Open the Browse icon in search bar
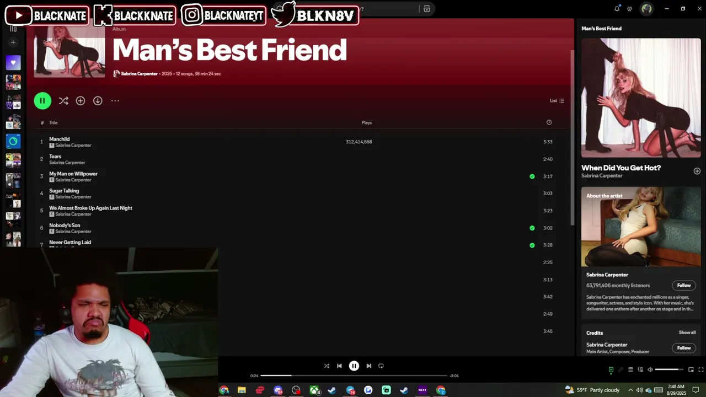 click(427, 9)
